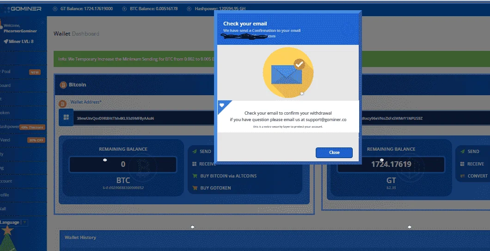Click the Hashpower icon in the top bar
The image size is (490, 251).
click(x=189, y=9)
